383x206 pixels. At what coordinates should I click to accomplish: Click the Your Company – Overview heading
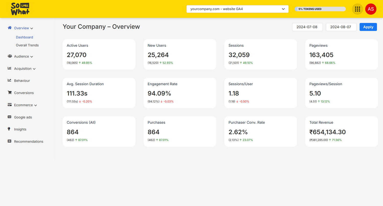[101, 27]
